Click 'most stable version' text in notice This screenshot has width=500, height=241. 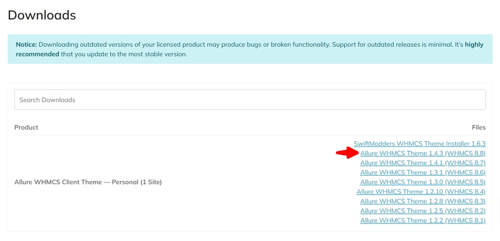[155, 54]
